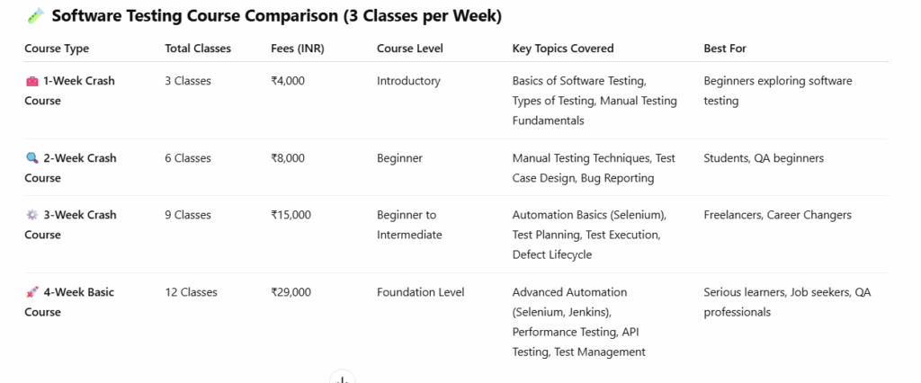Image resolution: width=921 pixels, height=383 pixels.
Task: Select the Total Classes column header
Action: pyautogui.click(x=198, y=49)
